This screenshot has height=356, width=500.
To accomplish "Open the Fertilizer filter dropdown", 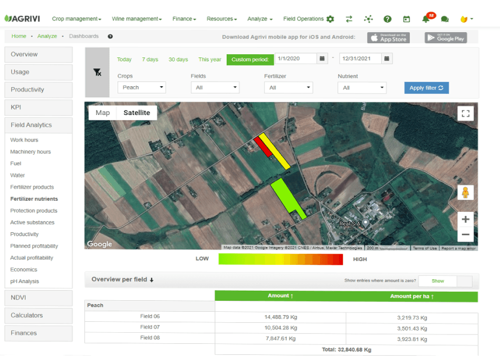I will click(x=289, y=88).
